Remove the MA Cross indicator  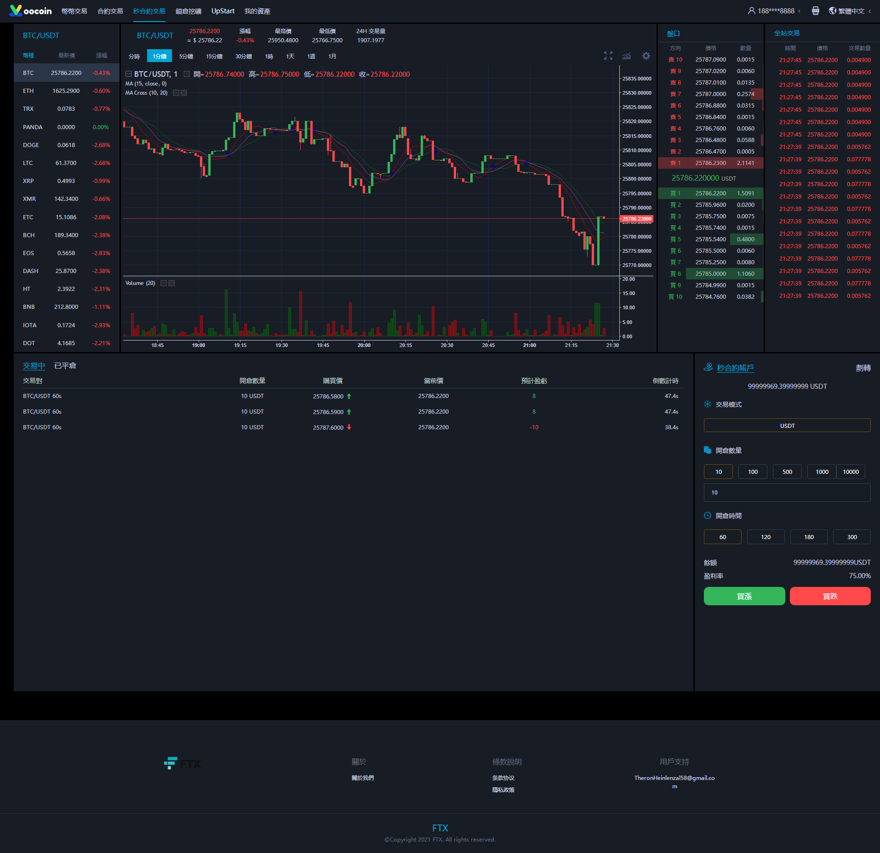[184, 93]
